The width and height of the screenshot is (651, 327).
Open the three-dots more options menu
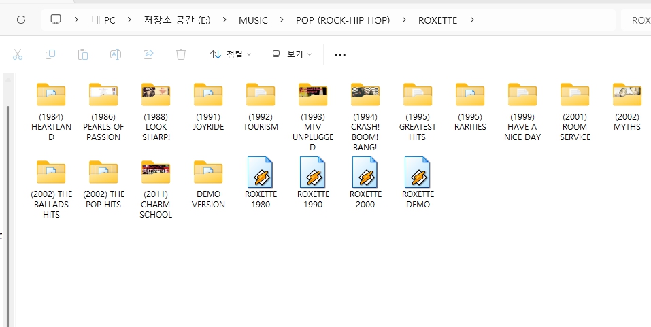click(x=340, y=55)
